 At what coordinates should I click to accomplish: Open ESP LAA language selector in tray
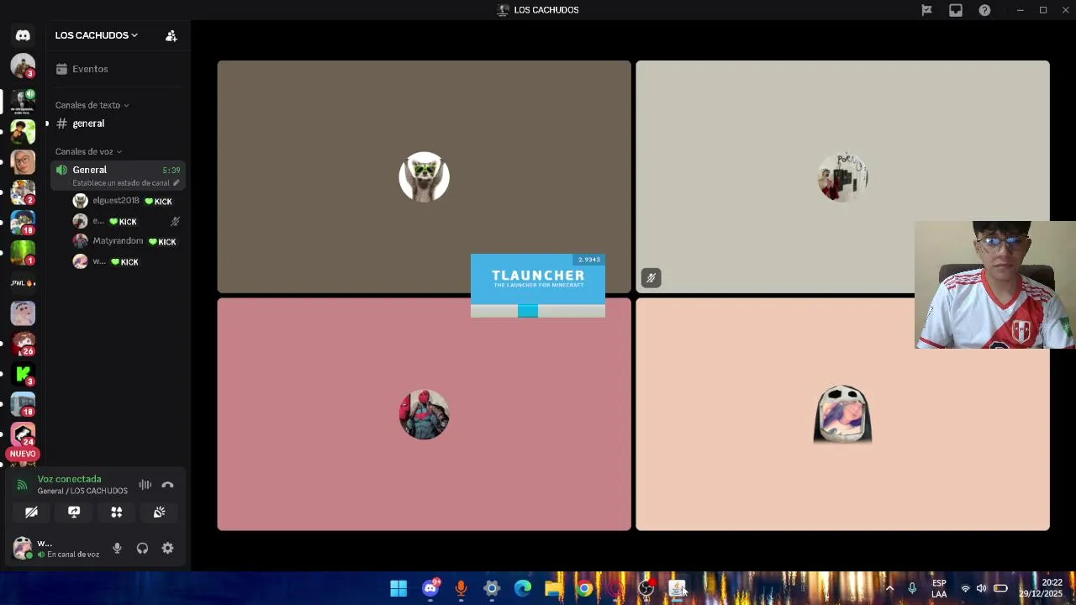[x=939, y=588]
